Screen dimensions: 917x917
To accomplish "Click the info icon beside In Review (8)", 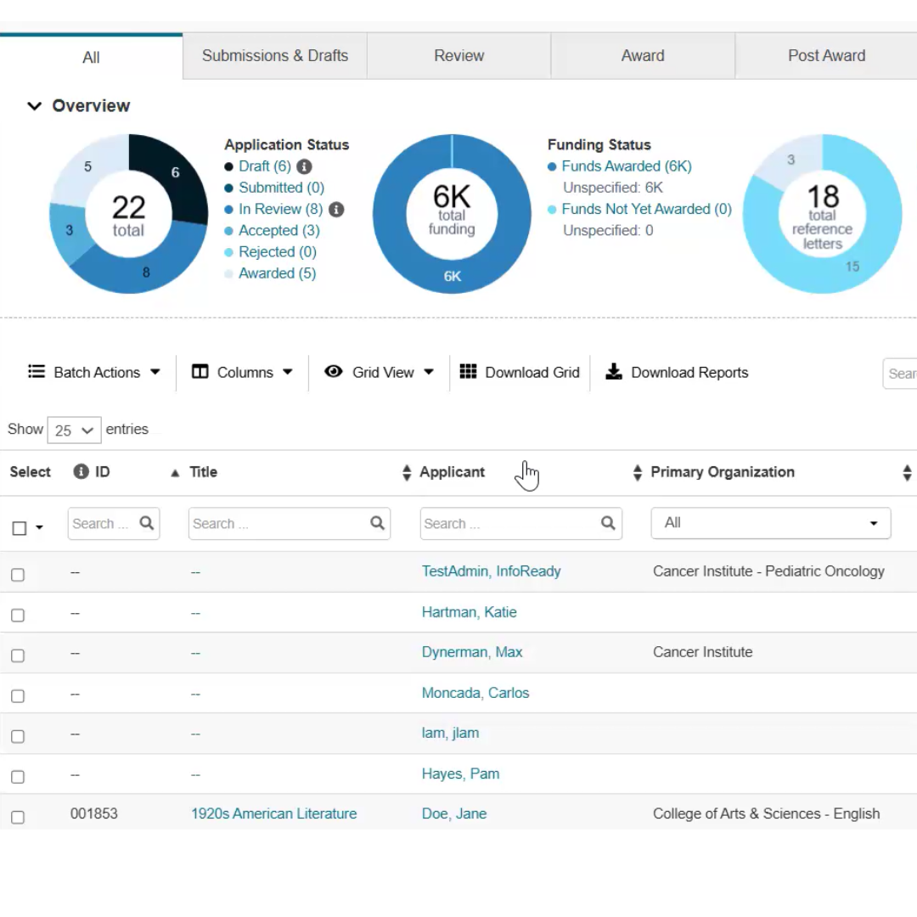I will 336,210.
